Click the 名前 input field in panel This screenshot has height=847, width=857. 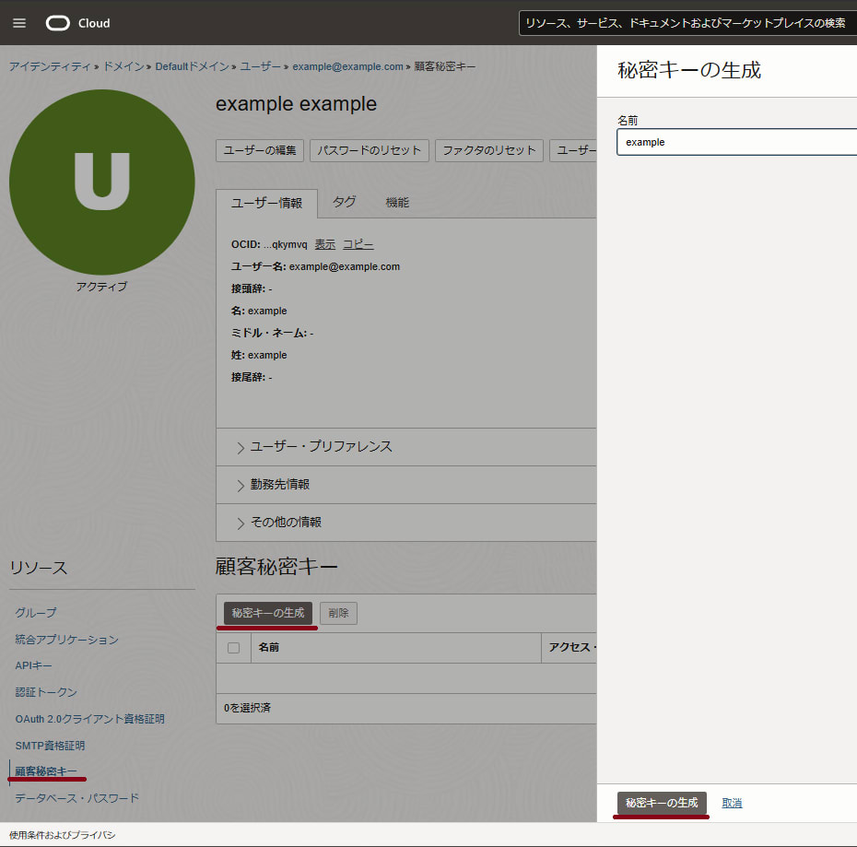pos(737,142)
